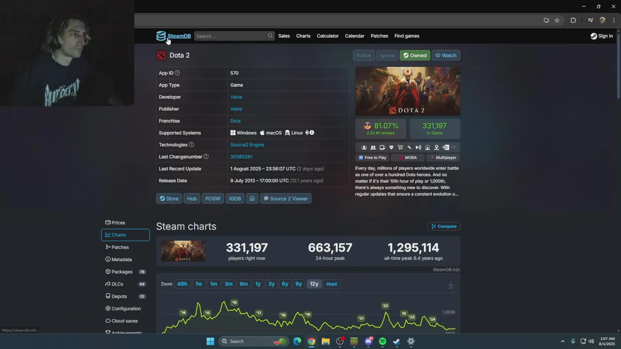This screenshot has width=621, height=349.
Task: Open the Find games menu item
Action: (407, 36)
